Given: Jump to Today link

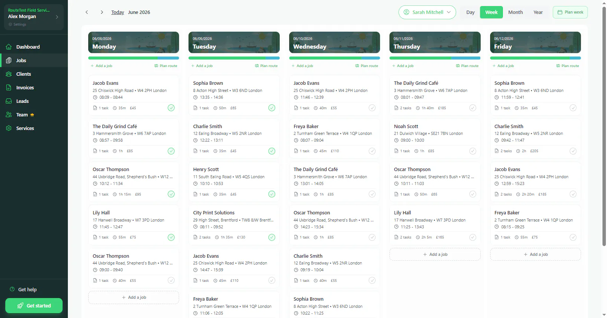Looking at the screenshot, I should point(118,12).
